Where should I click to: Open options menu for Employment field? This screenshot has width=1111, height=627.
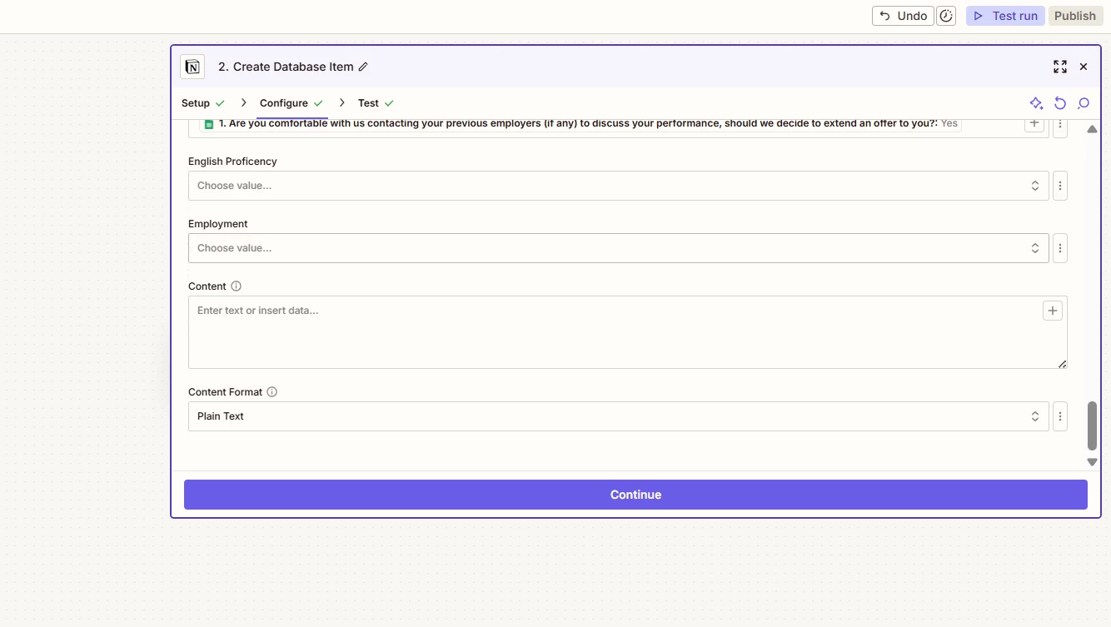coord(1060,248)
